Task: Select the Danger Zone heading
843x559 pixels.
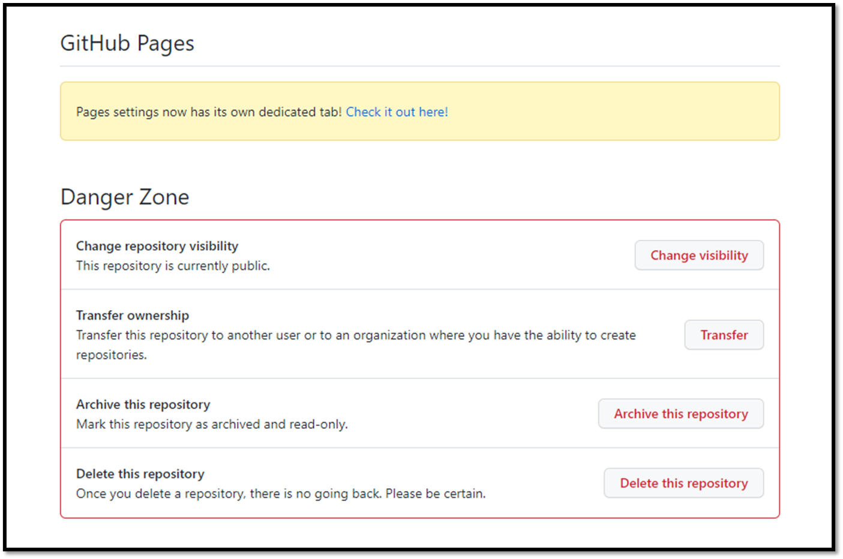Action: [x=125, y=197]
